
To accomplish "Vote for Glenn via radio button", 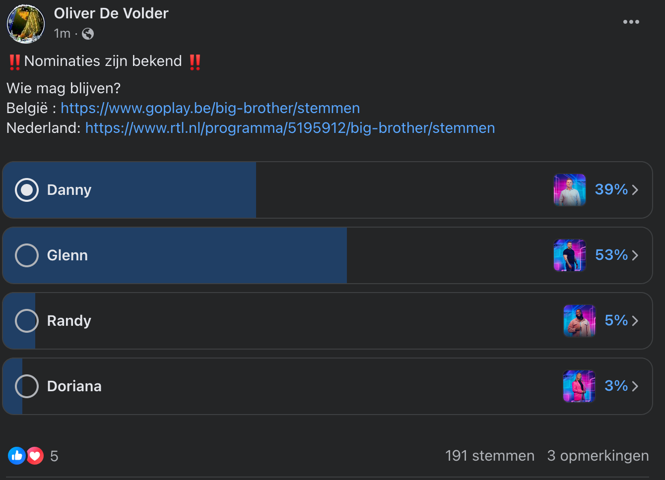I will point(27,255).
